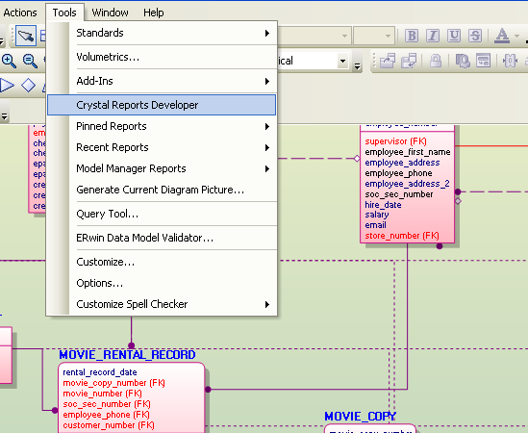Click the soc_sec_number attribute in employee entity
This screenshot has width=528, height=433.
pyautogui.click(x=399, y=194)
